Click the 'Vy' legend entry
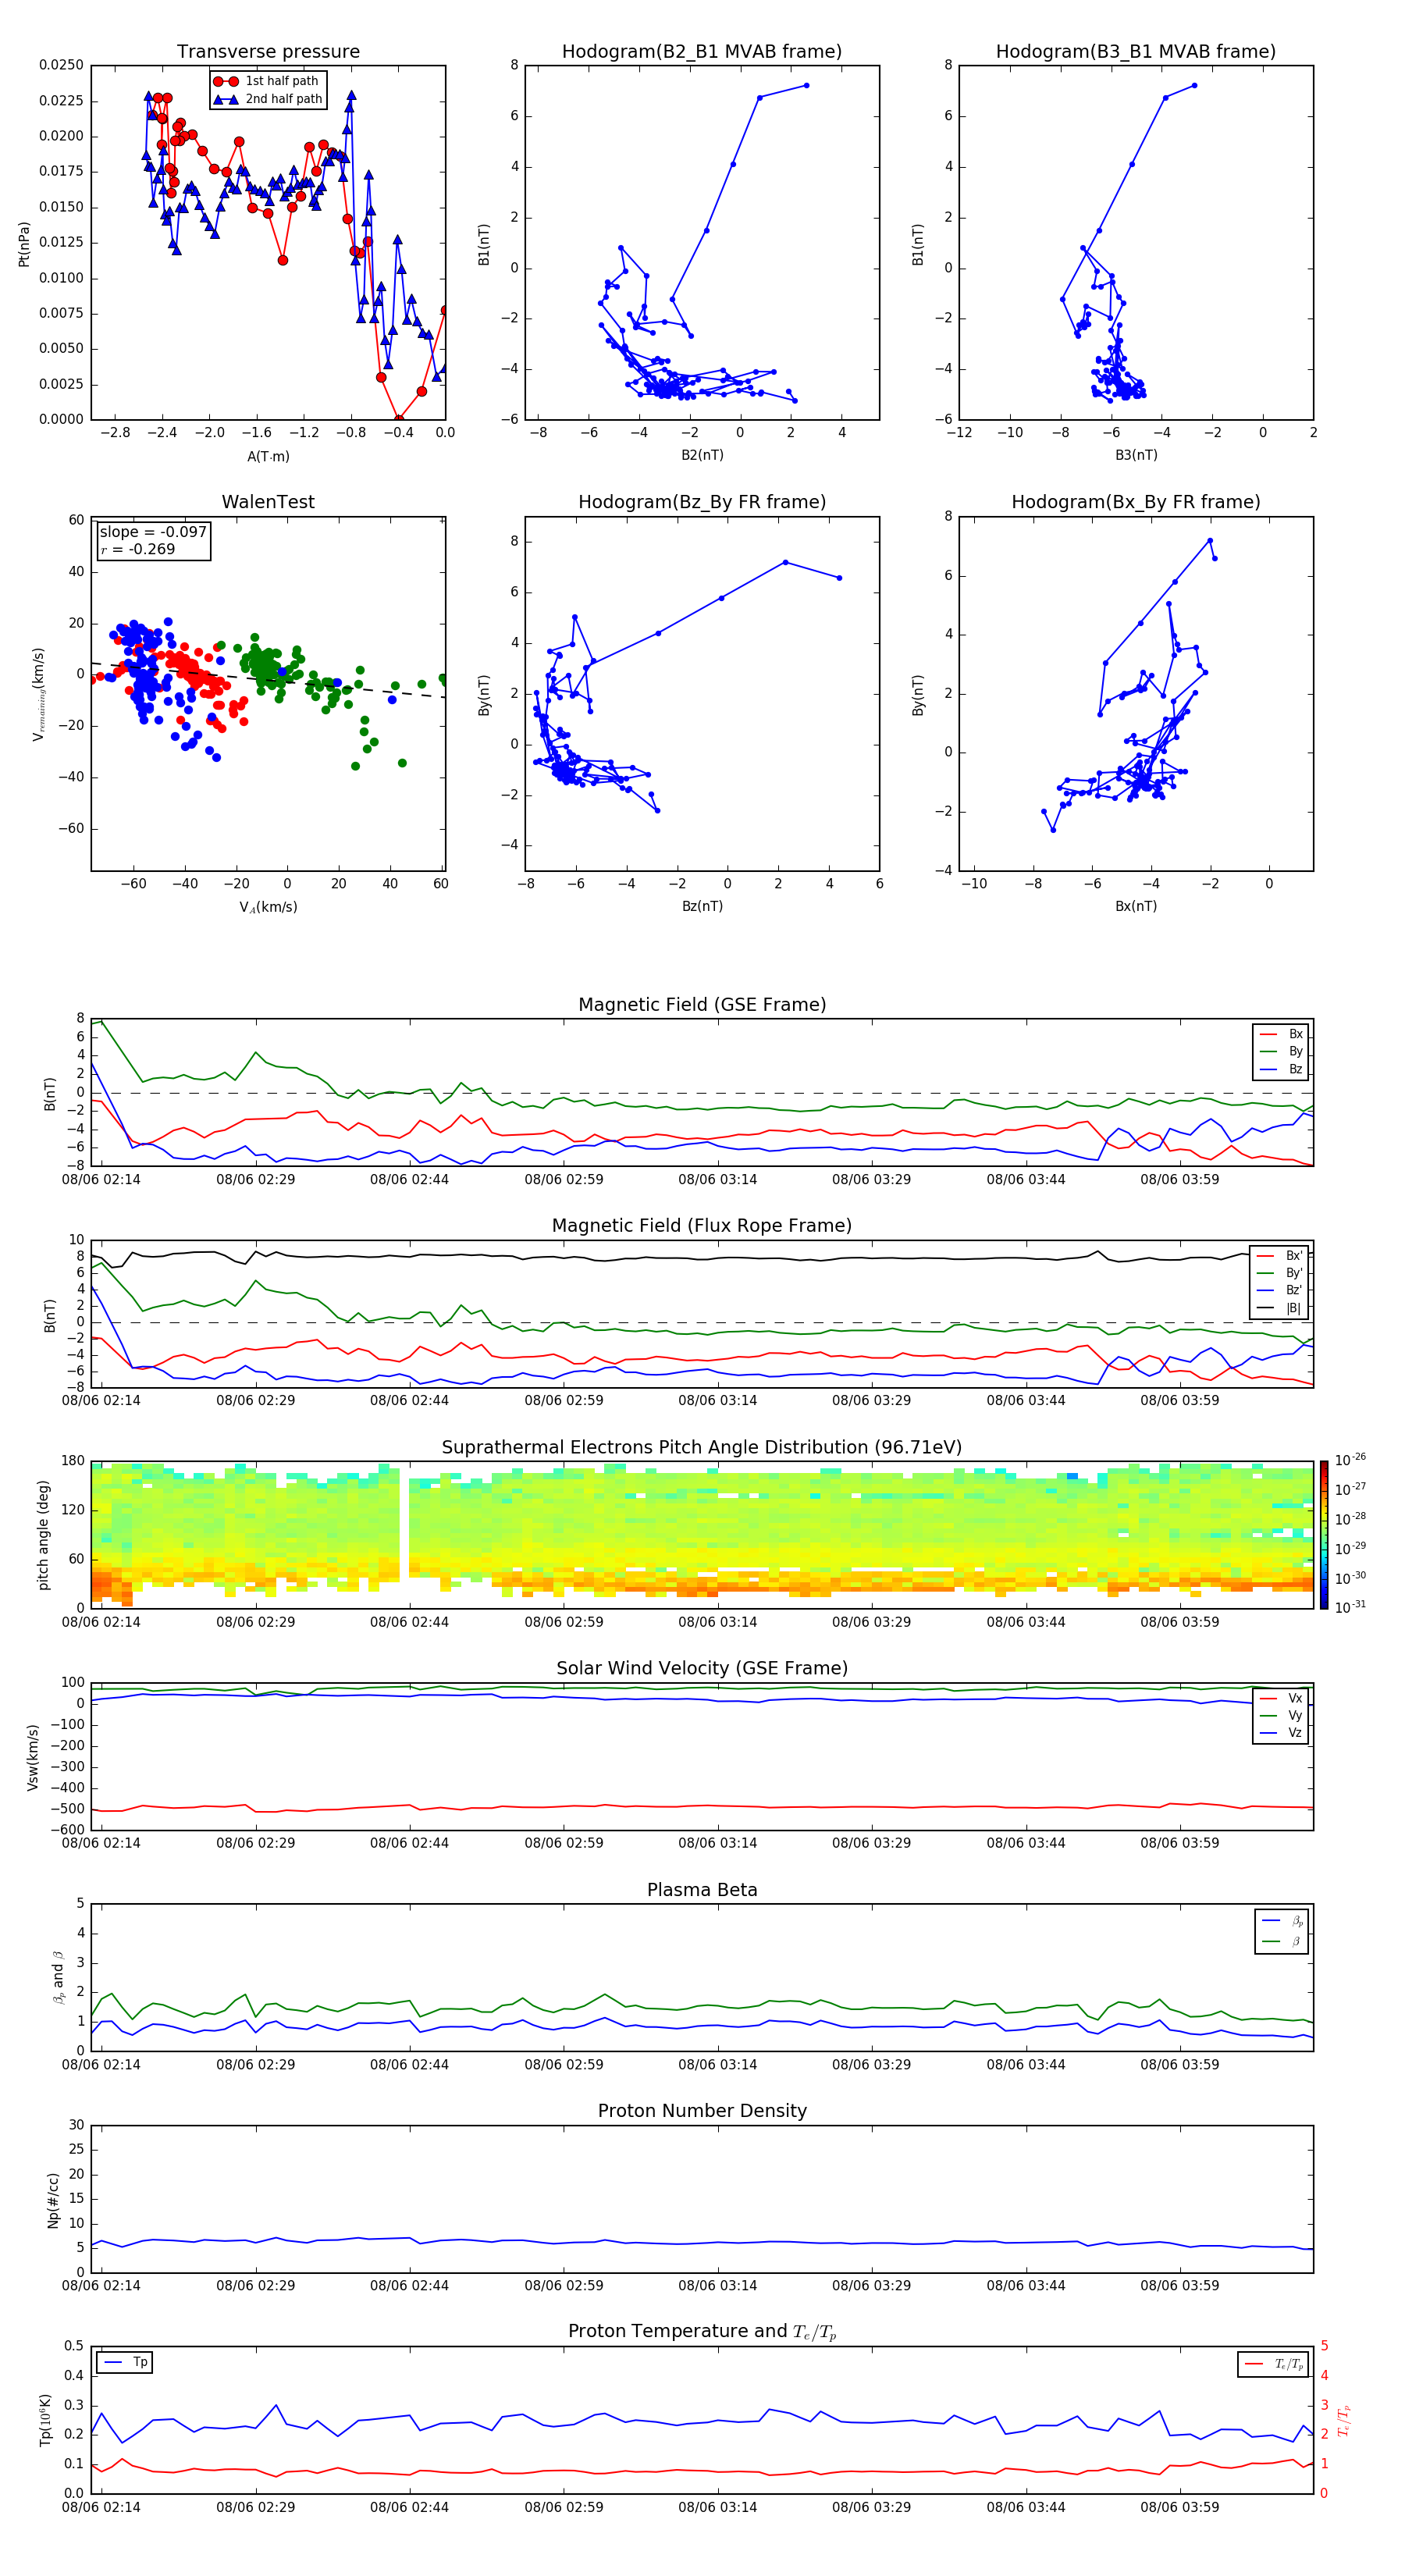This screenshot has height=2576, width=1405. [1282, 1715]
